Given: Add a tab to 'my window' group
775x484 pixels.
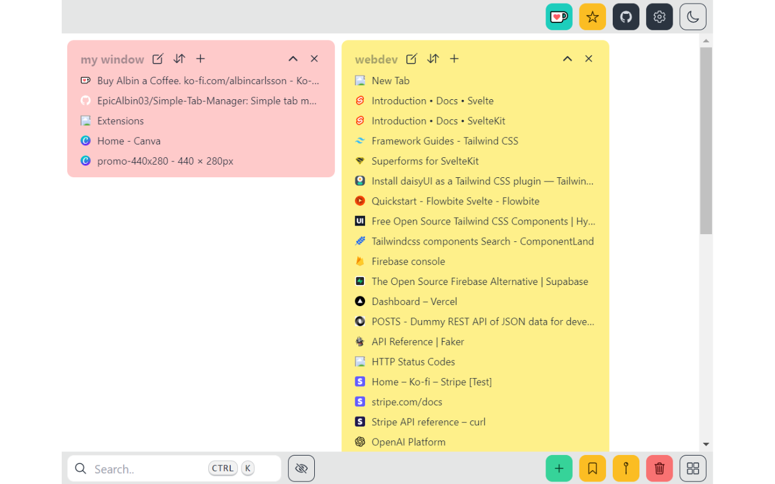Looking at the screenshot, I should [200, 59].
